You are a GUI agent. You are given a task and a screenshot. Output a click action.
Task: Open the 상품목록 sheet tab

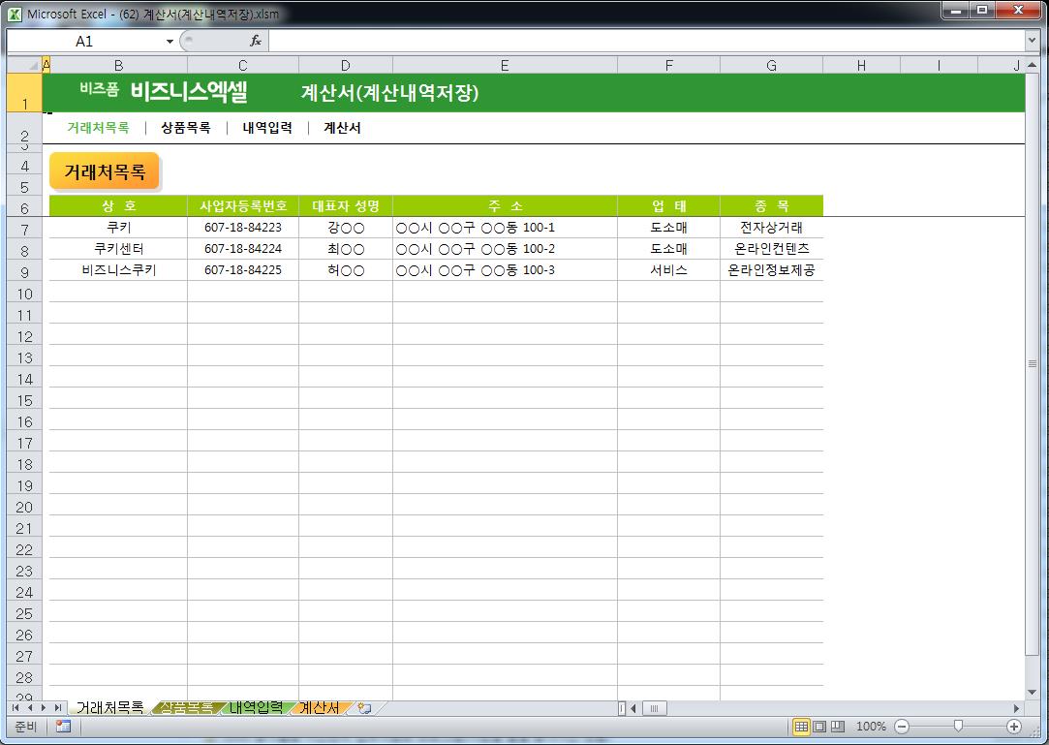187,708
